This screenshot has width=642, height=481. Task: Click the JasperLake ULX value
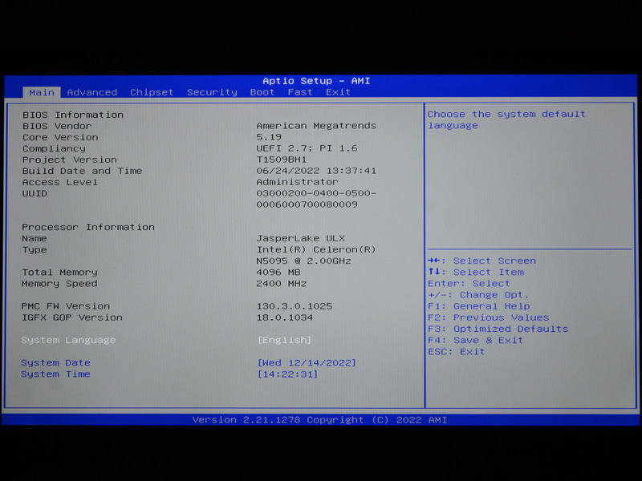click(300, 238)
